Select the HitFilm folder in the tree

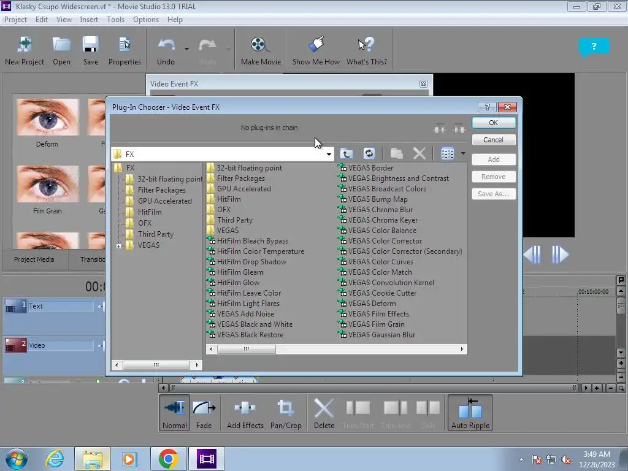coord(144,212)
